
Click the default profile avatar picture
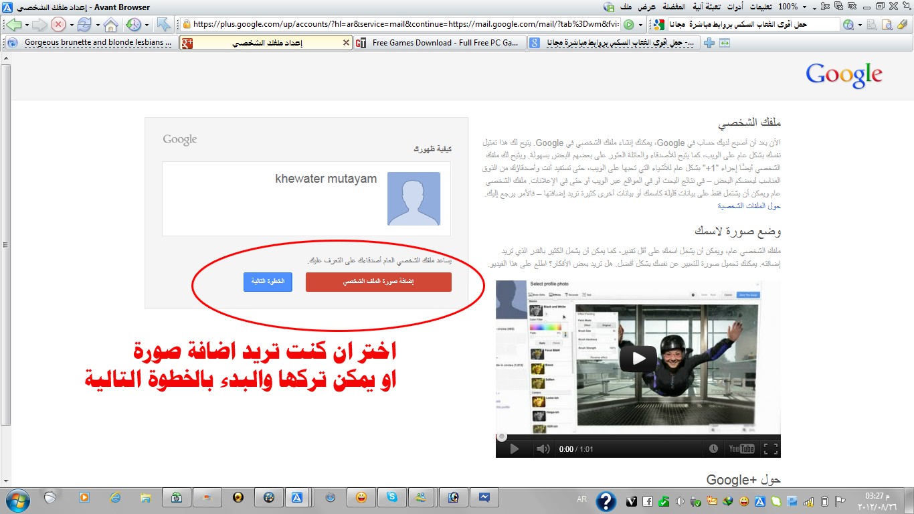[x=414, y=199]
